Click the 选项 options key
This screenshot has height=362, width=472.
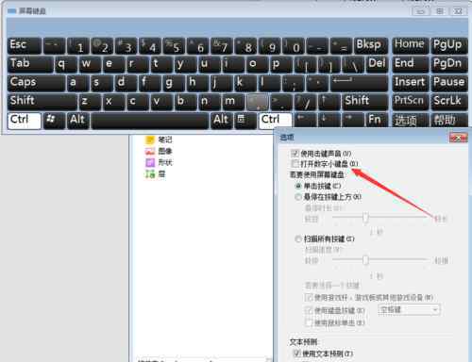click(x=410, y=121)
